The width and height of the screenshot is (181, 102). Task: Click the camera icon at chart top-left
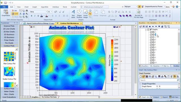click(31, 27)
